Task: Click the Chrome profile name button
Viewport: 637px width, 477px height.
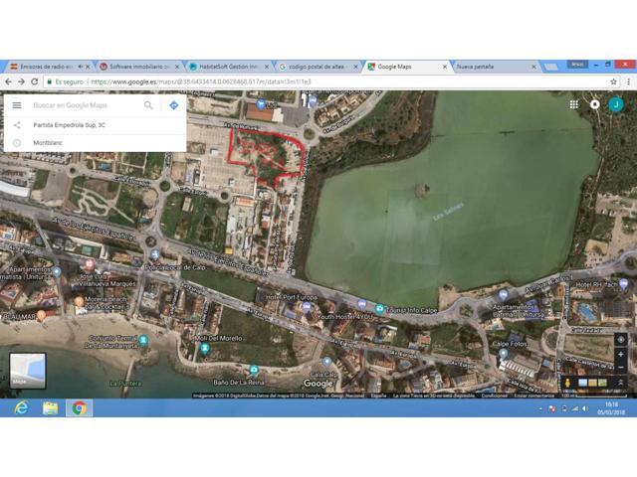Action: coord(577,64)
